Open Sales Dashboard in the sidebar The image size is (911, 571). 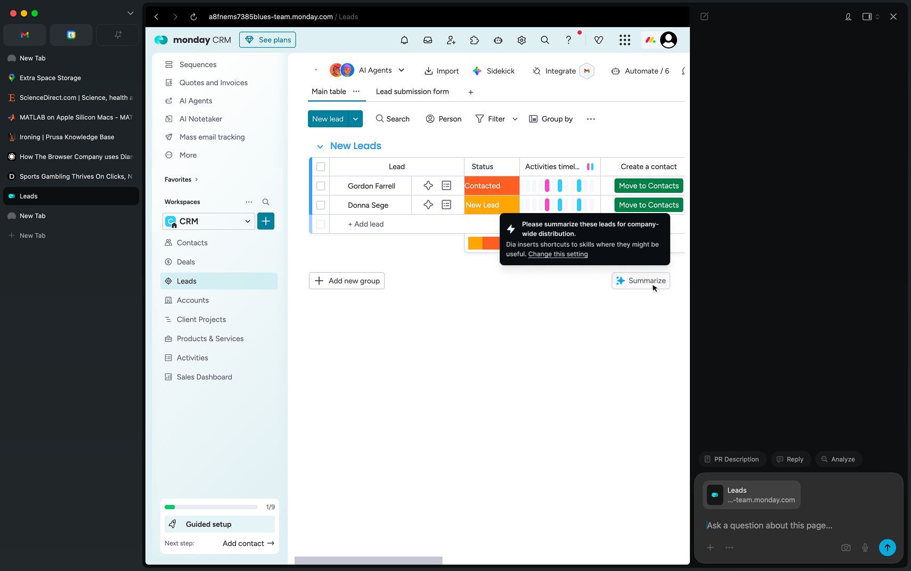point(219,377)
